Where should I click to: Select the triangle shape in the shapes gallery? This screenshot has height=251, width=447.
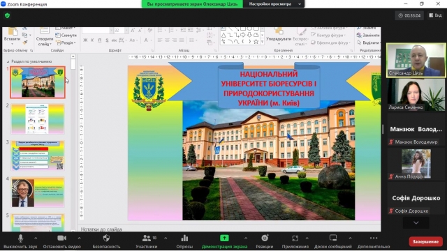point(223,35)
